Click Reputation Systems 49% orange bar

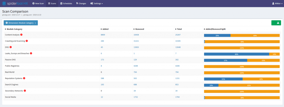(x=261, y=79)
